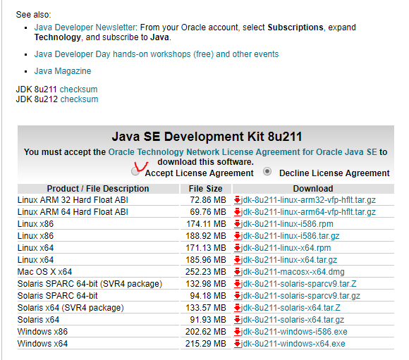The height and width of the screenshot is (360, 409).
Task: Open the Oracle Technology Network License Agreement link
Action: click(243, 152)
